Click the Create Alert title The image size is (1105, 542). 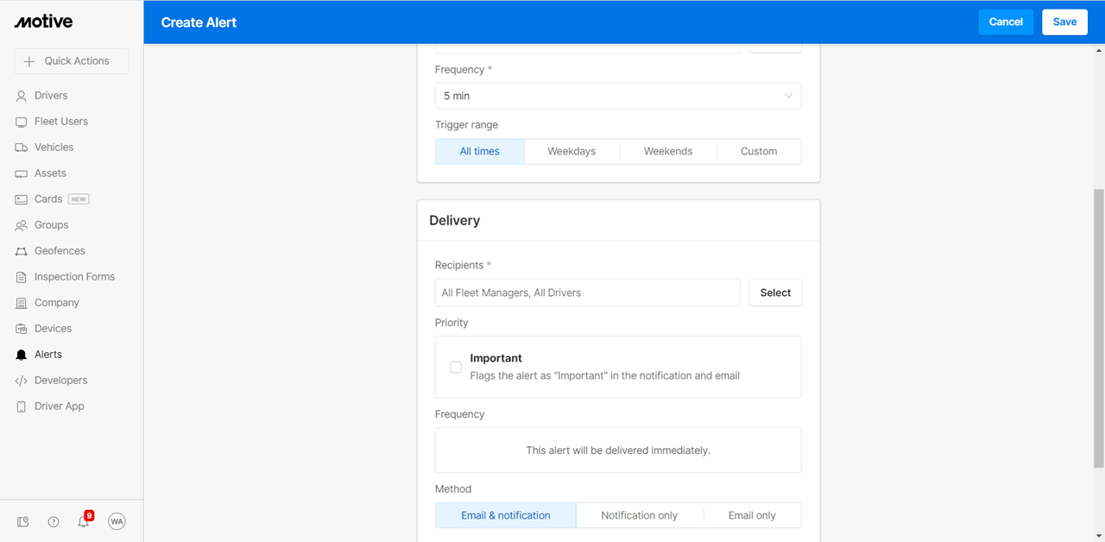199,22
